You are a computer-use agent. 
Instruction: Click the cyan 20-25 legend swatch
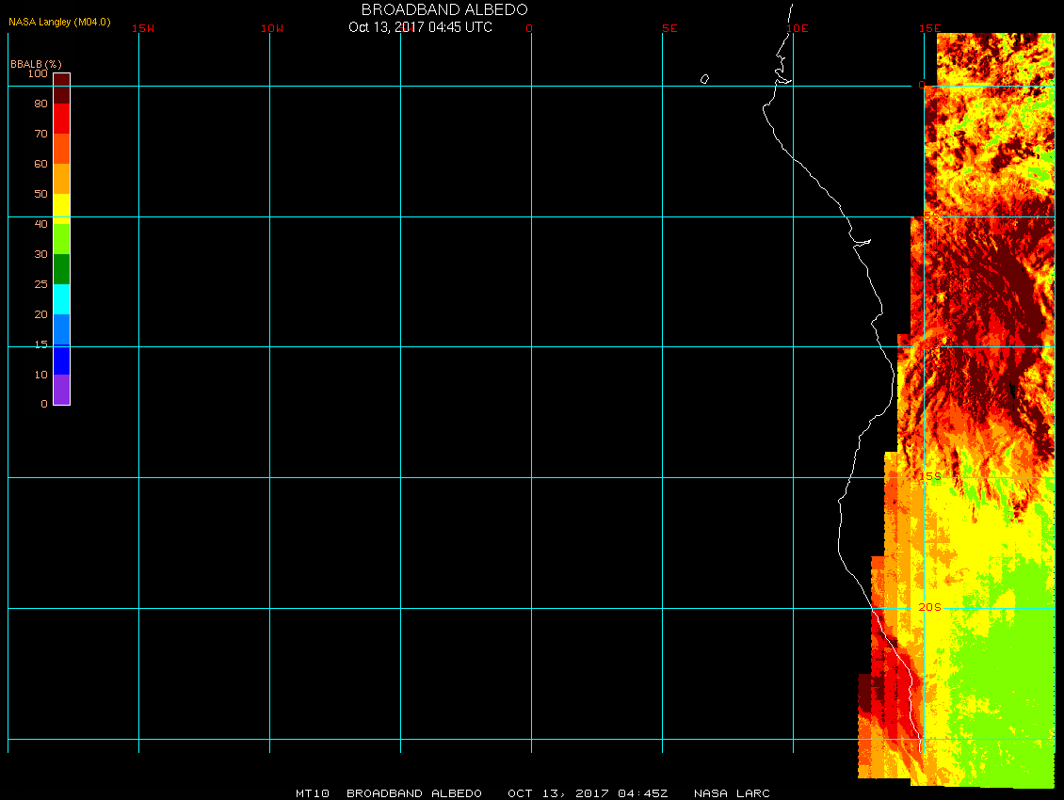pos(61,299)
